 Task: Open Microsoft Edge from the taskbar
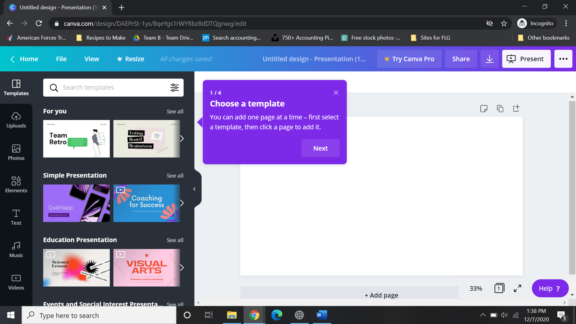coord(277,315)
